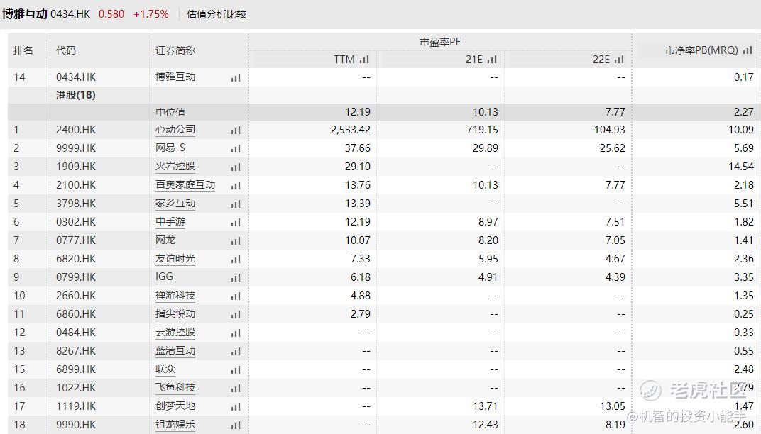Open chart icon for 云游控股 row
761x434 pixels.
tap(236, 333)
